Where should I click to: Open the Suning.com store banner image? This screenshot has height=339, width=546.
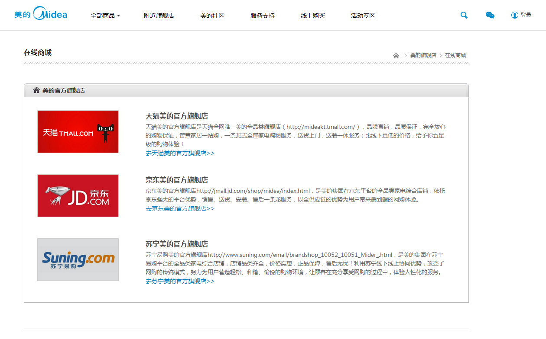(78, 259)
